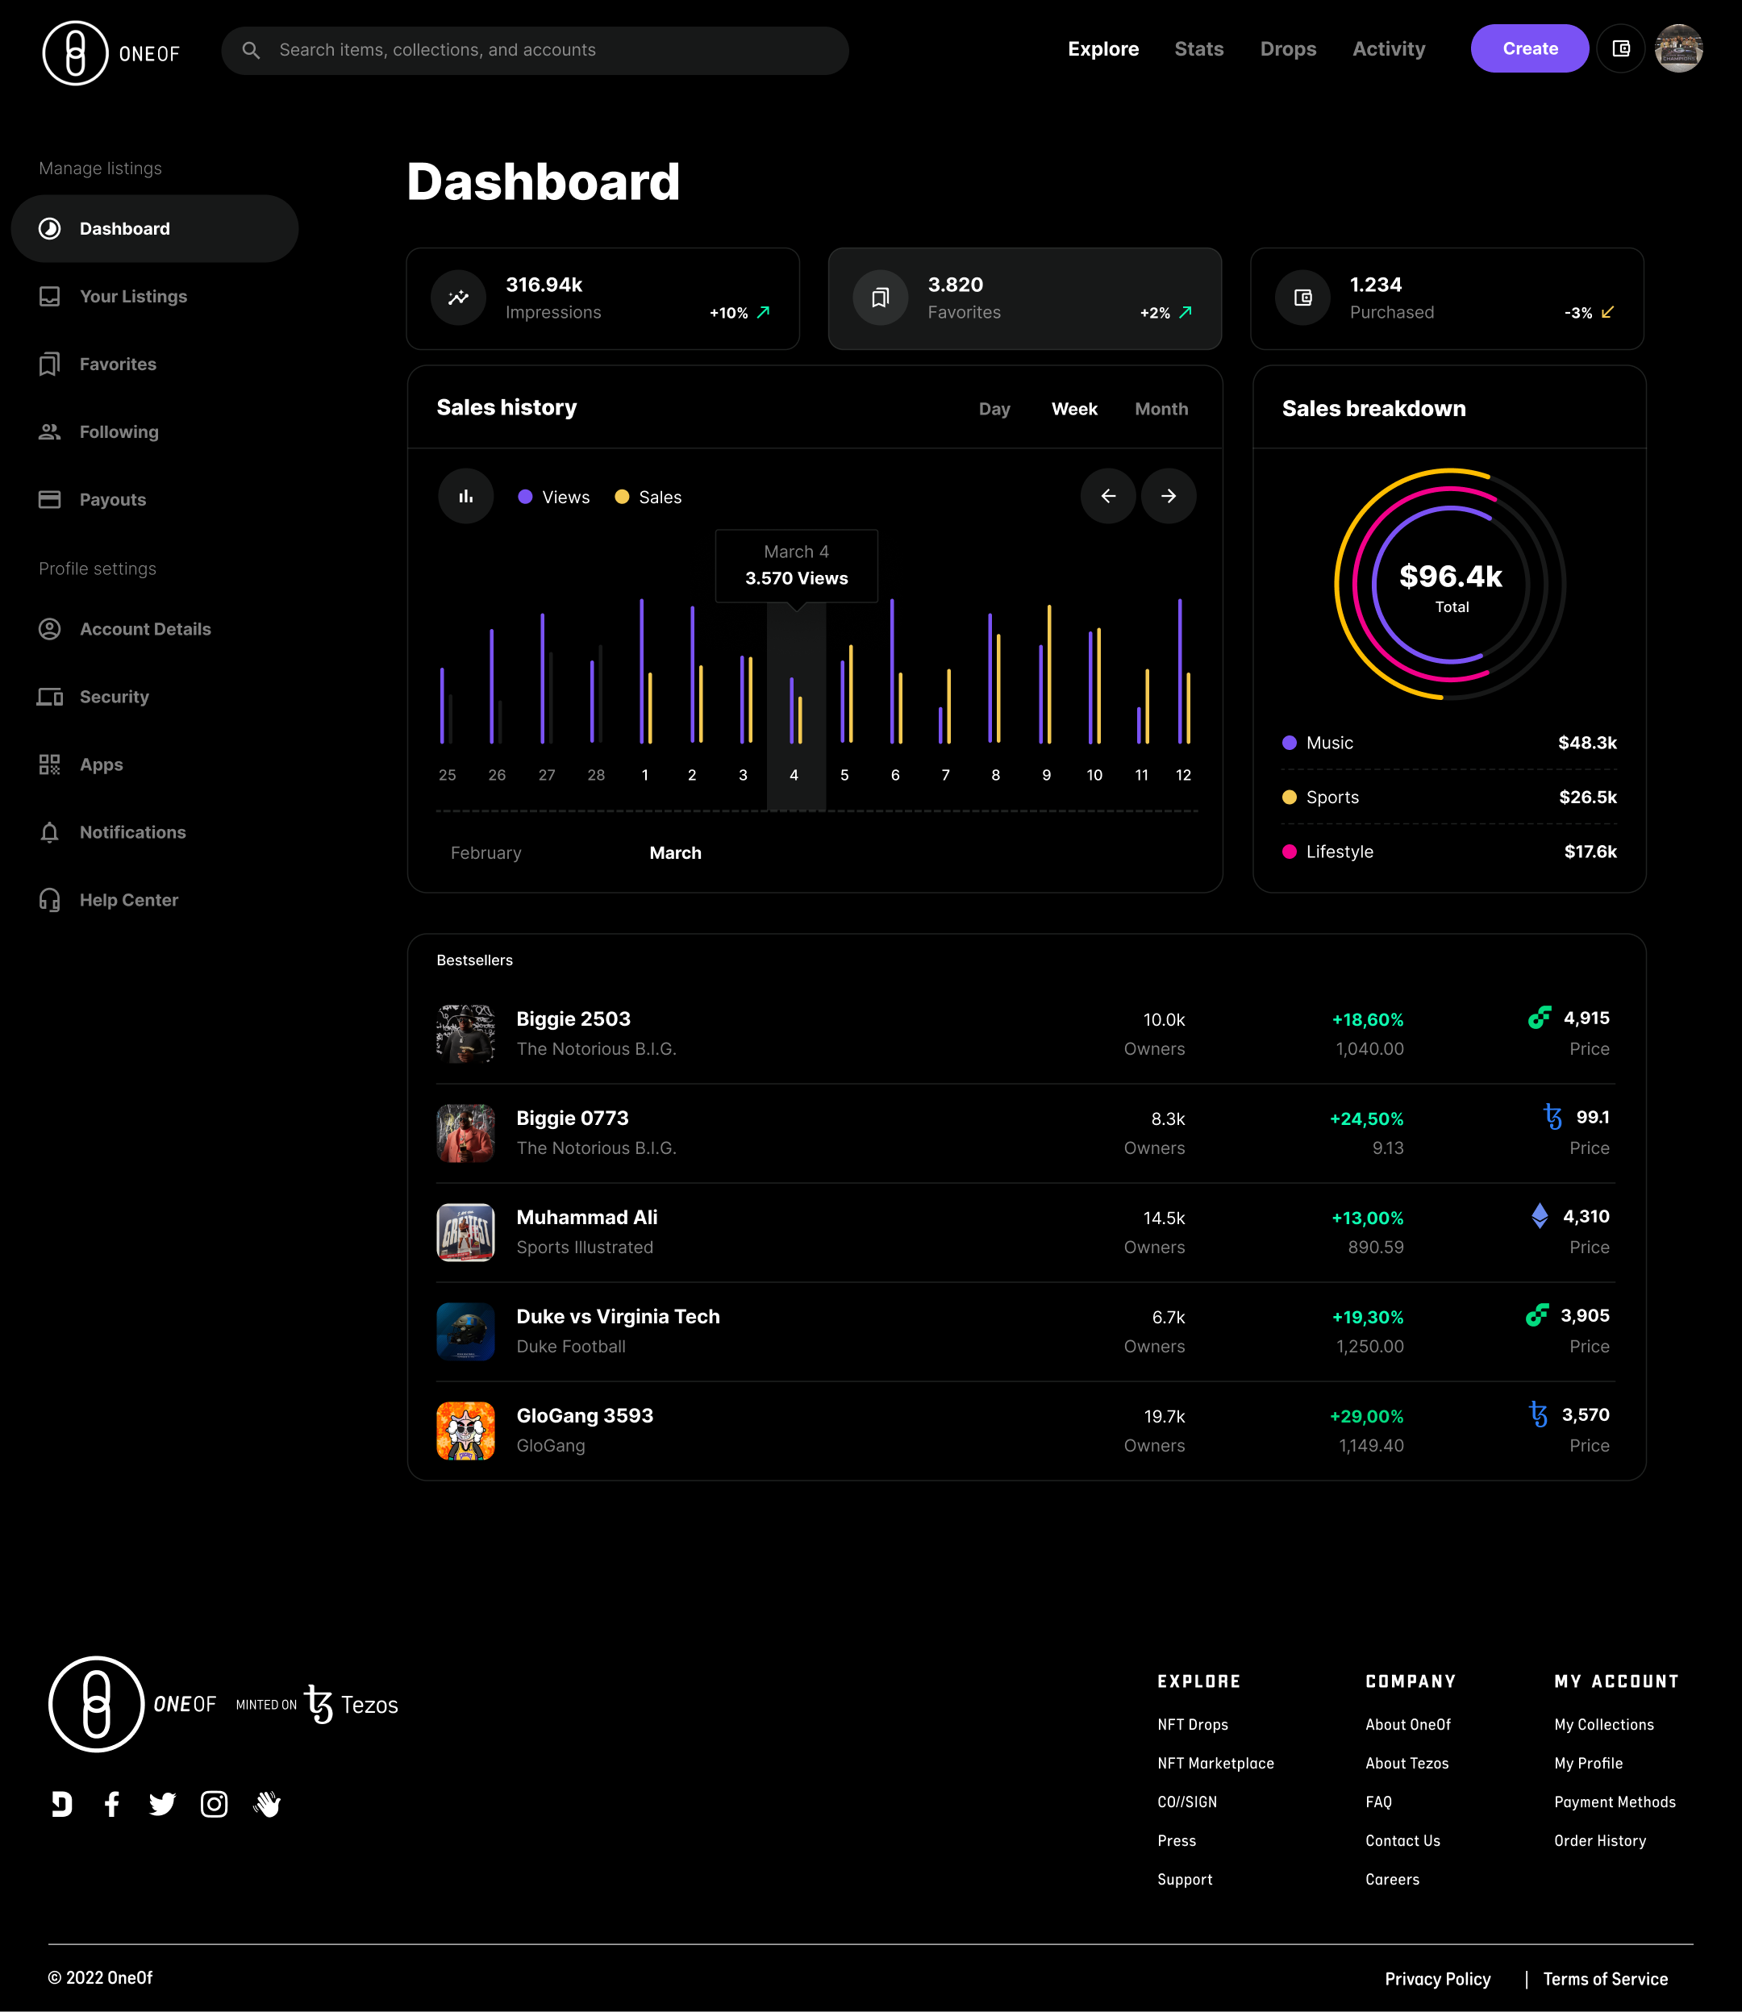Click the search bar input field
Screen dimensions: 1742x2012
[535, 51]
